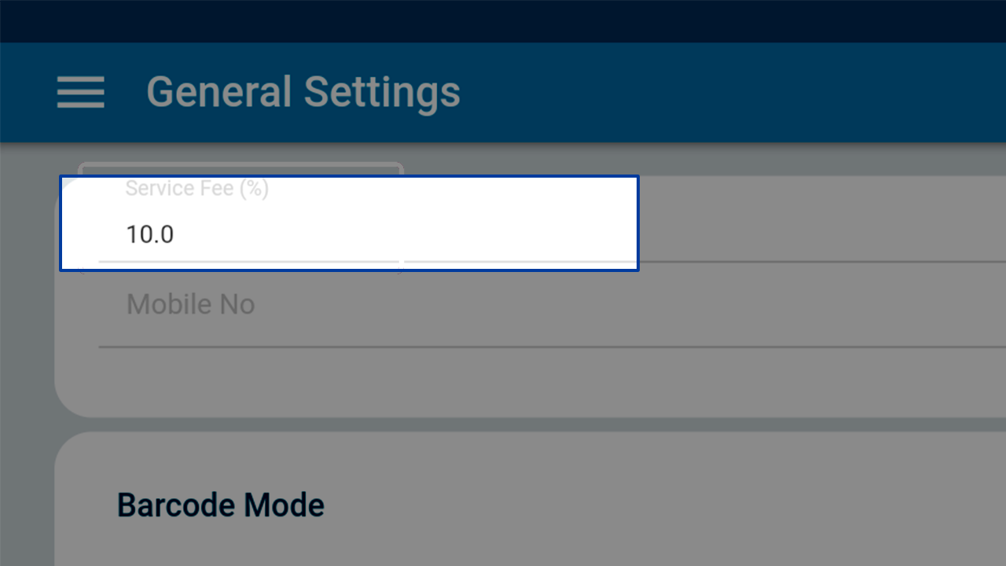Click the blue app header bar
Viewport: 1006px width, 566px height.
[503, 92]
